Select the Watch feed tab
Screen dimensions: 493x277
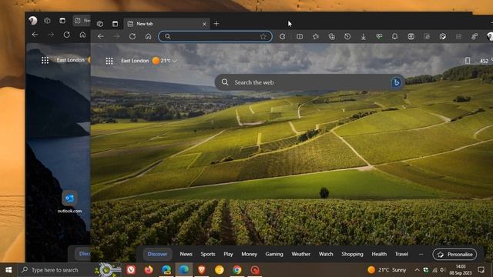(326, 254)
